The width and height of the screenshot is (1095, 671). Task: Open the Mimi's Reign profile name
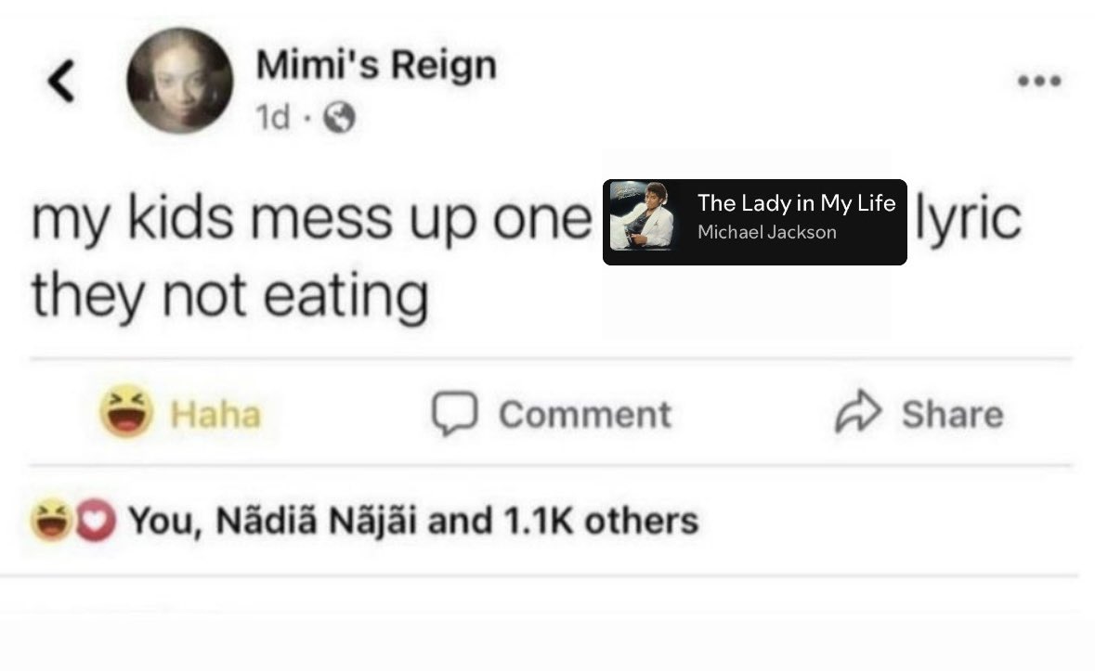(376, 65)
